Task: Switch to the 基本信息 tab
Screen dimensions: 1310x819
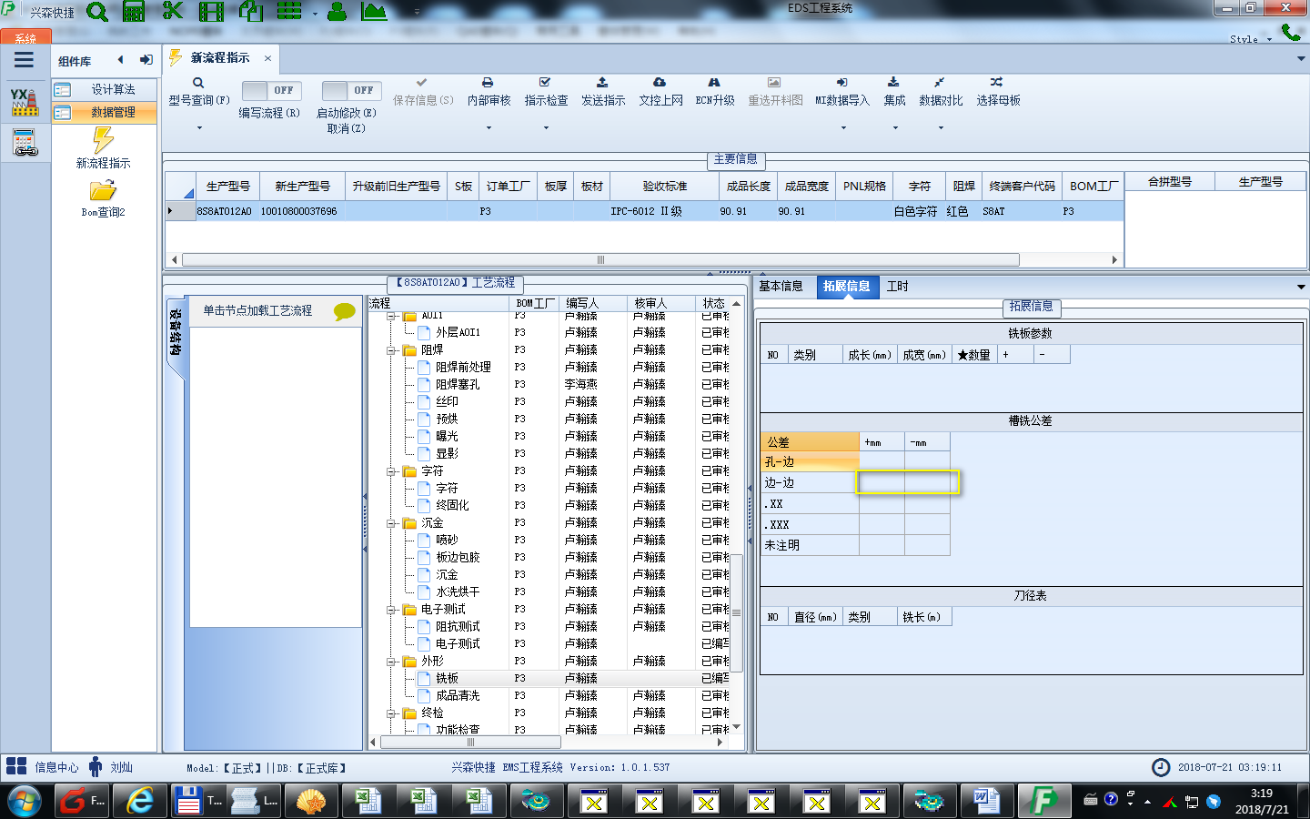Action: coord(781,286)
